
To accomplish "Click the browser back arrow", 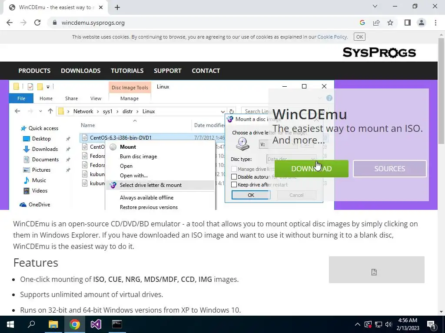I will pyautogui.click(x=10, y=23).
